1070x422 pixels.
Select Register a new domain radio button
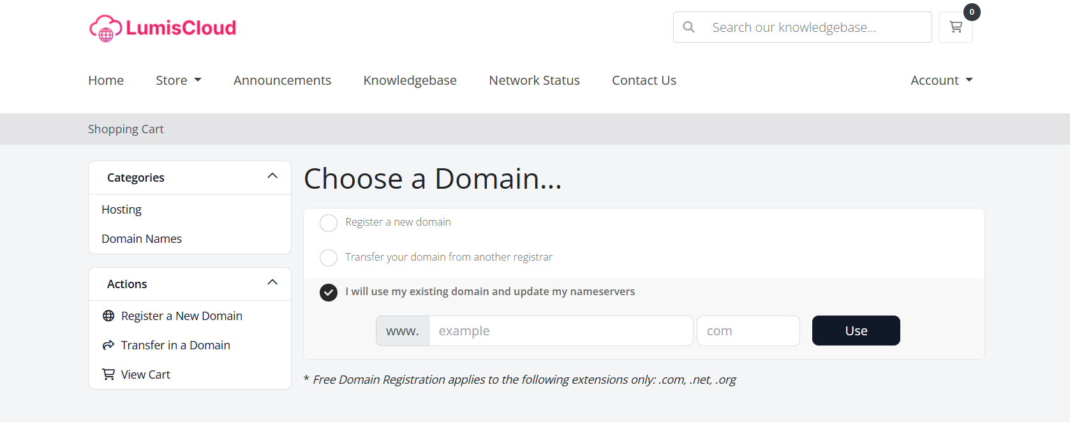tap(329, 223)
